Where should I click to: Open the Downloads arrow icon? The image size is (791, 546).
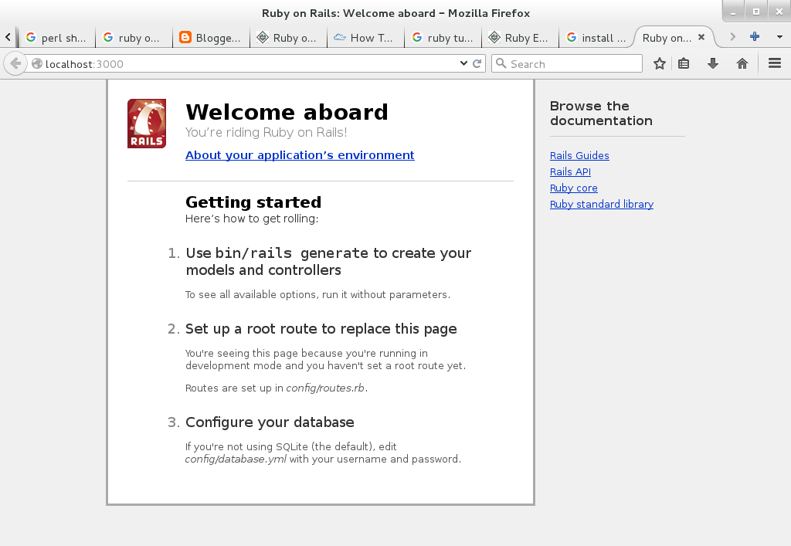click(x=713, y=63)
